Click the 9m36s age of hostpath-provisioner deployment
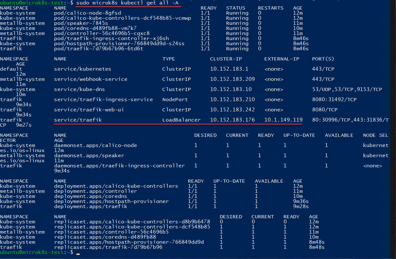 tap(301, 201)
